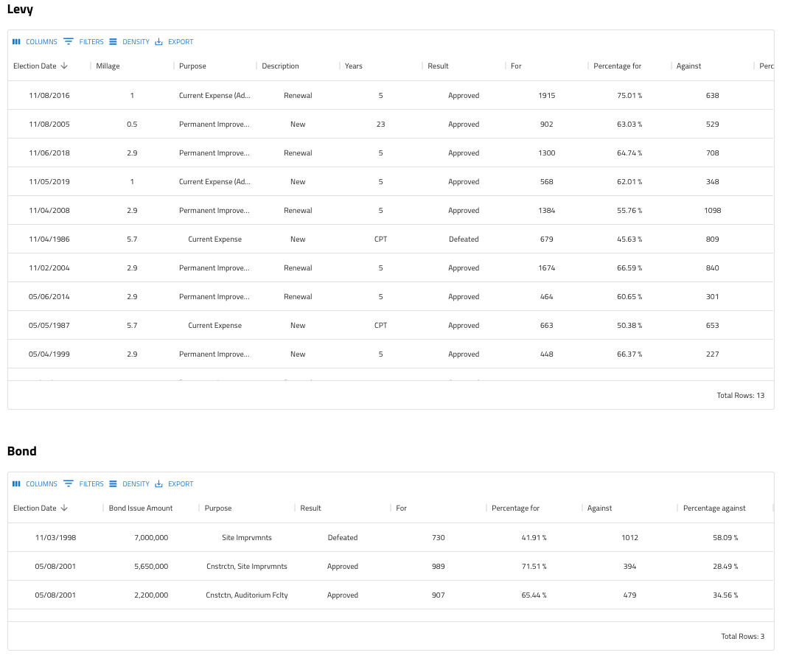Image resolution: width=785 pixels, height=661 pixels.
Task: Click the Bond Purpose column header
Action: (x=218, y=508)
